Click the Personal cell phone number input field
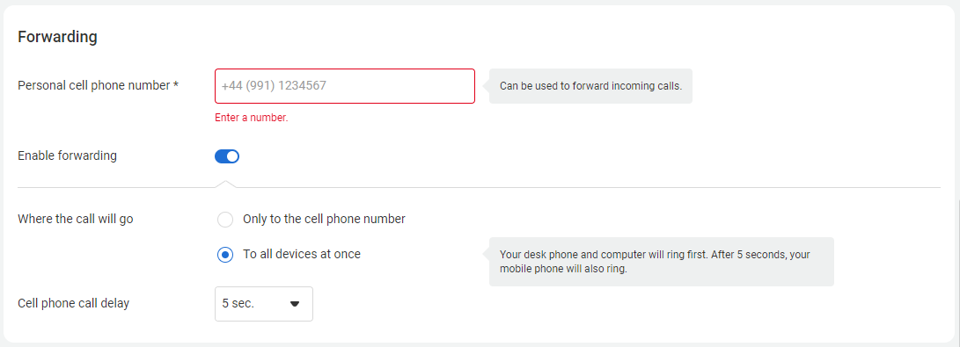The height and width of the screenshot is (347, 960). click(345, 86)
